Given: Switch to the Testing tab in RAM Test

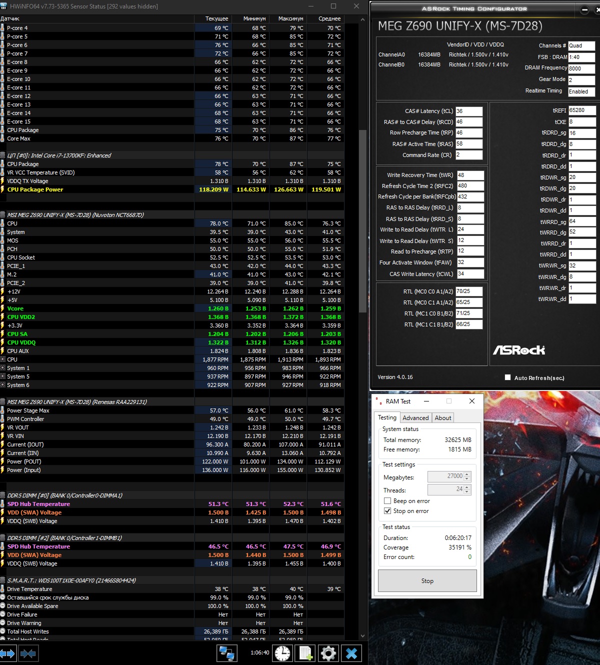Looking at the screenshot, I should pos(387,417).
